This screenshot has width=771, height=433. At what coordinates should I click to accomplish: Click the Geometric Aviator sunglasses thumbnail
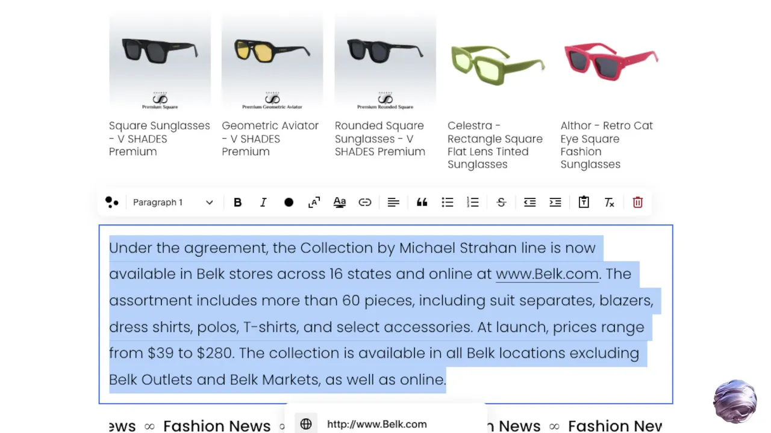[x=272, y=60]
